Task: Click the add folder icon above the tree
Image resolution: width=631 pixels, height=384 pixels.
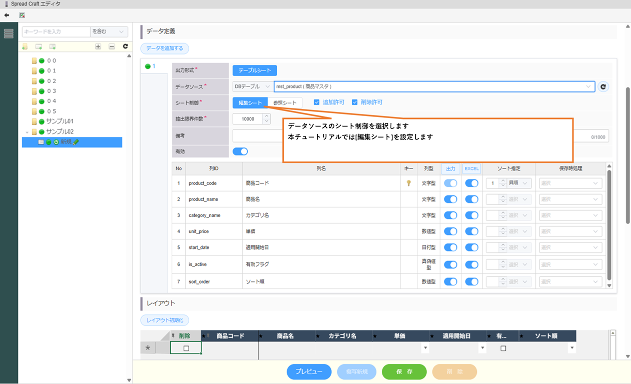Action: 25,46
